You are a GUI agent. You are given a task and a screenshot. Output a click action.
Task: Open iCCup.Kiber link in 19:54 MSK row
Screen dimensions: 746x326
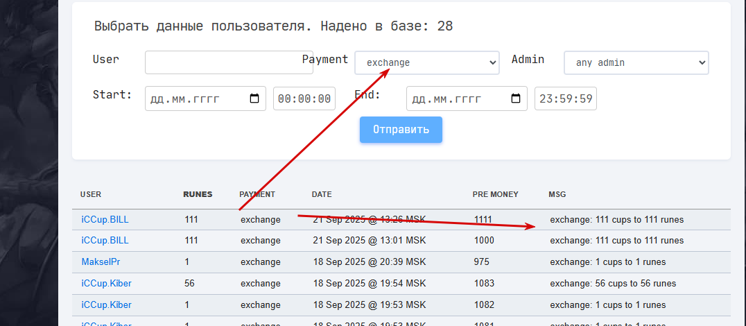click(107, 283)
